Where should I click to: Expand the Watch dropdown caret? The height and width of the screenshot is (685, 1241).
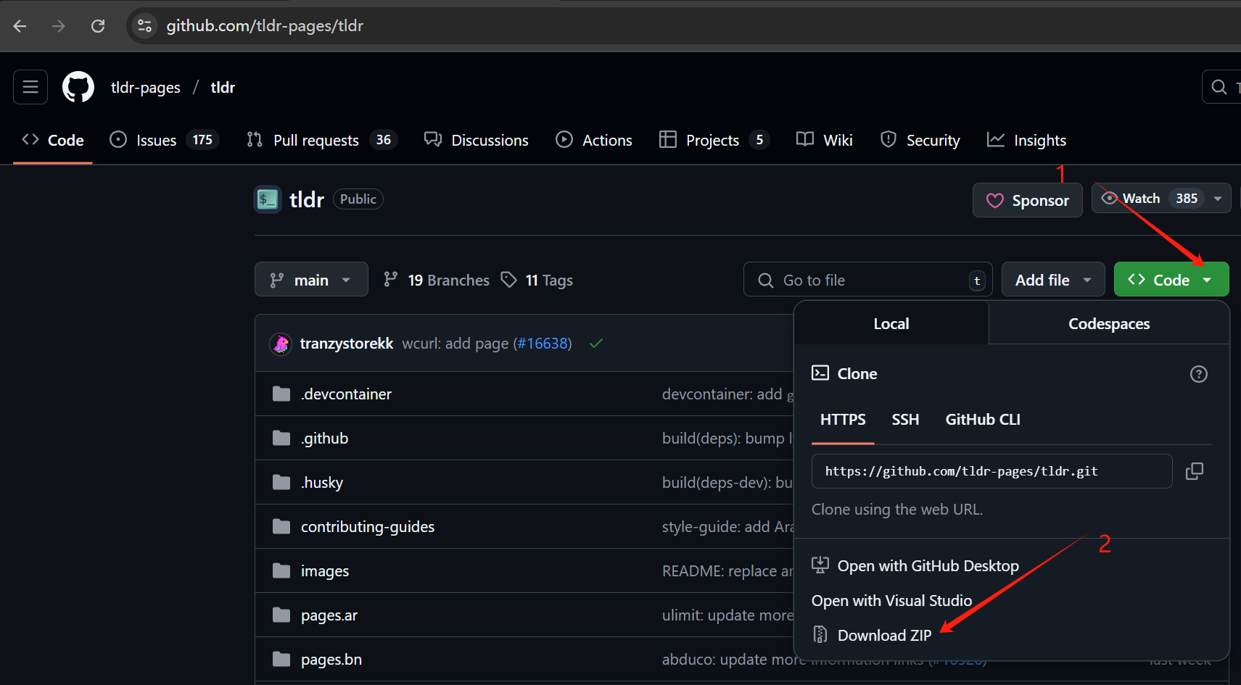pyautogui.click(x=1219, y=198)
